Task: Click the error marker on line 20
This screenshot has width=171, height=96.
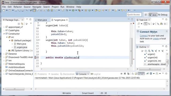Action: (35, 57)
